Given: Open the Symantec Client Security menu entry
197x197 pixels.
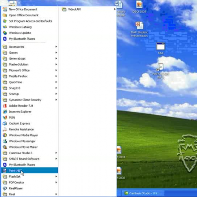Looking at the screenshot, I should (x=30, y=100).
